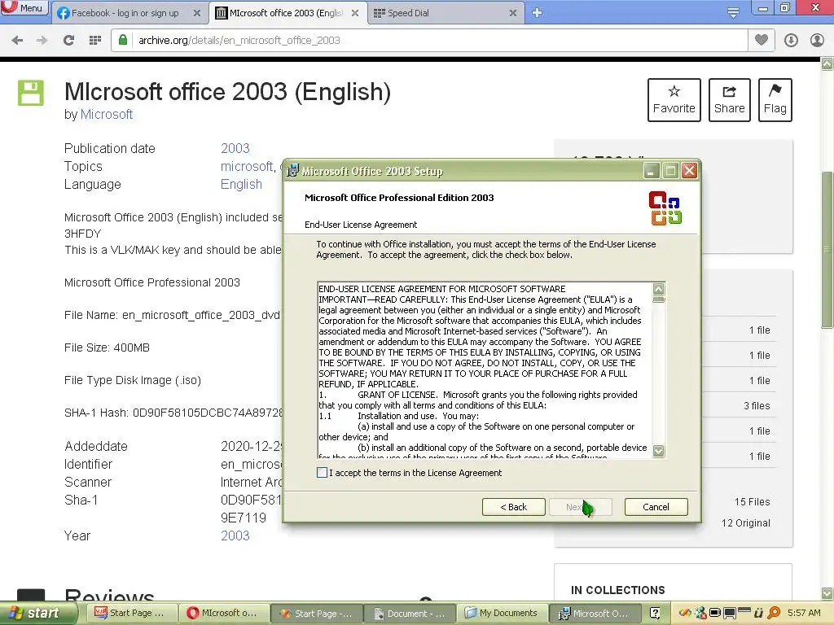Share this archive.org item

(x=729, y=100)
